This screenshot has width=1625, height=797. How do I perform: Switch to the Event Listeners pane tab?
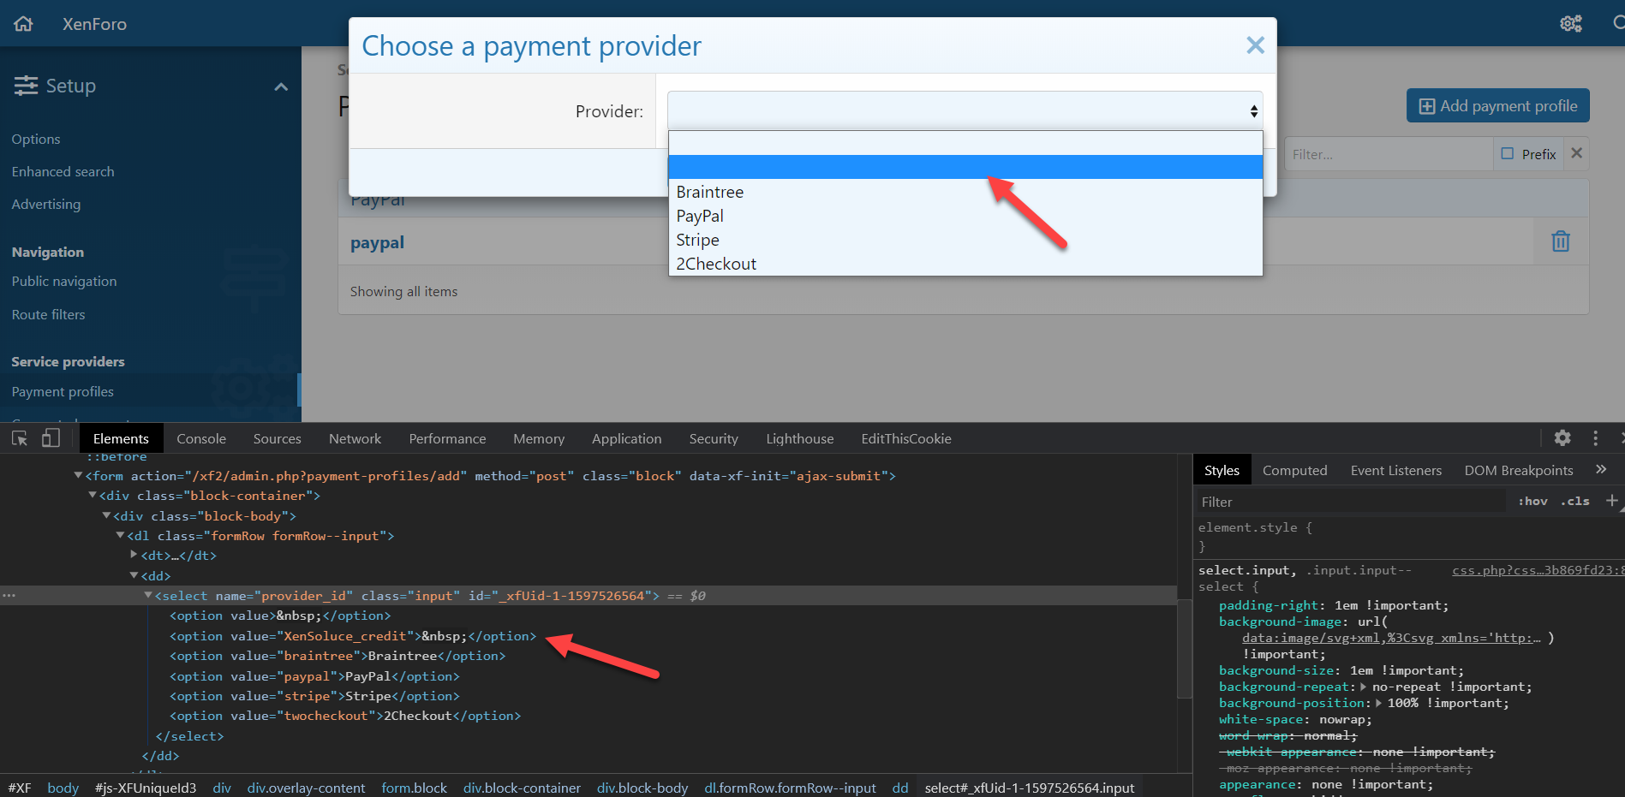(1395, 470)
